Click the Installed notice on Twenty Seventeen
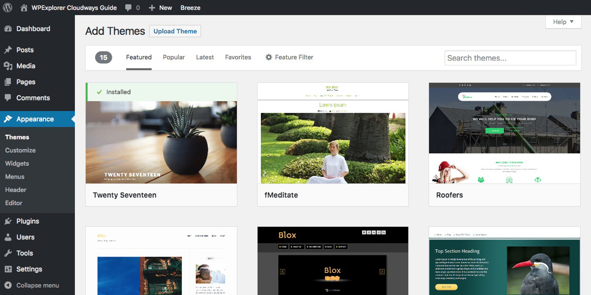The width and height of the screenshot is (591, 295). 162,92
